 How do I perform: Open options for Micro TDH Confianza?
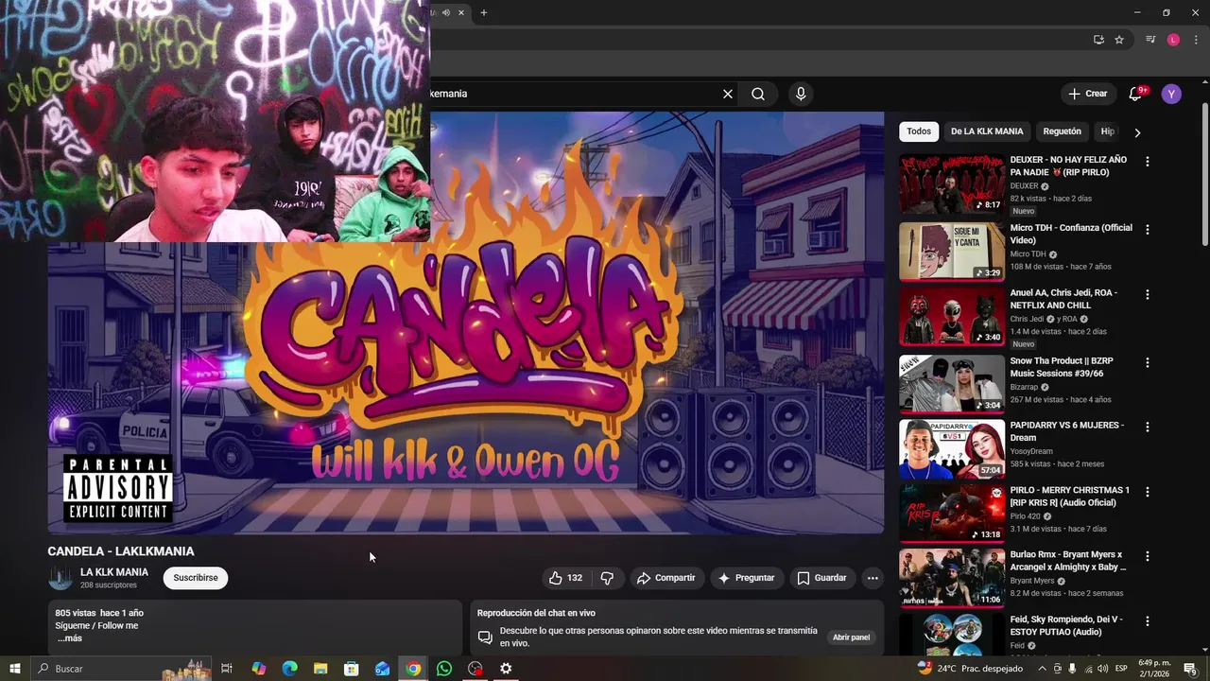(1148, 230)
